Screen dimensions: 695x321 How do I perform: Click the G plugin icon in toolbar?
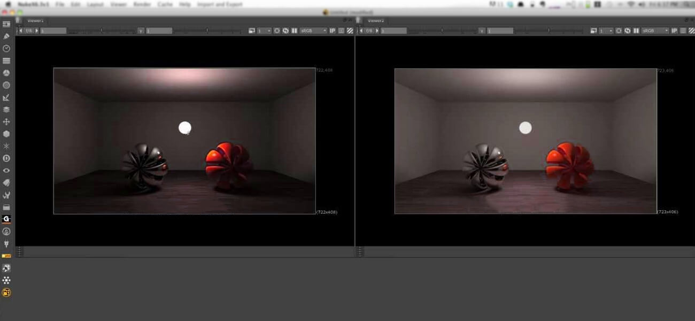click(6, 219)
